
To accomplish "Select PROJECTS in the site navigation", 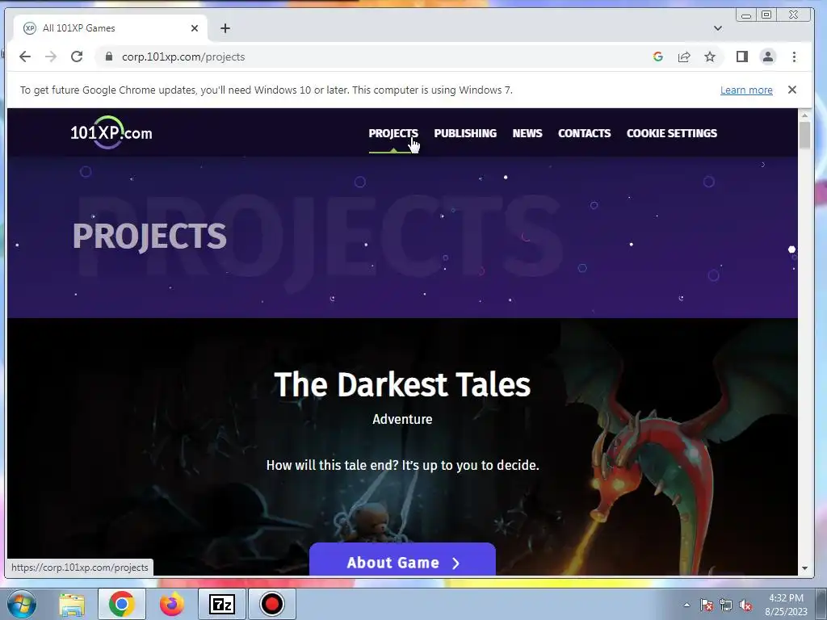I will (393, 133).
